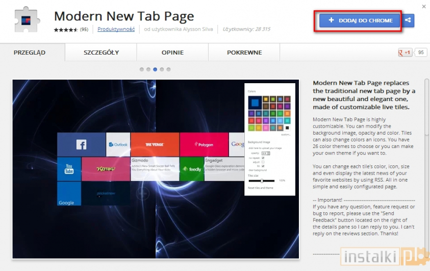Click the Tiles size slider handle
Viewport: 430px width, 271px height.
(x=262, y=181)
